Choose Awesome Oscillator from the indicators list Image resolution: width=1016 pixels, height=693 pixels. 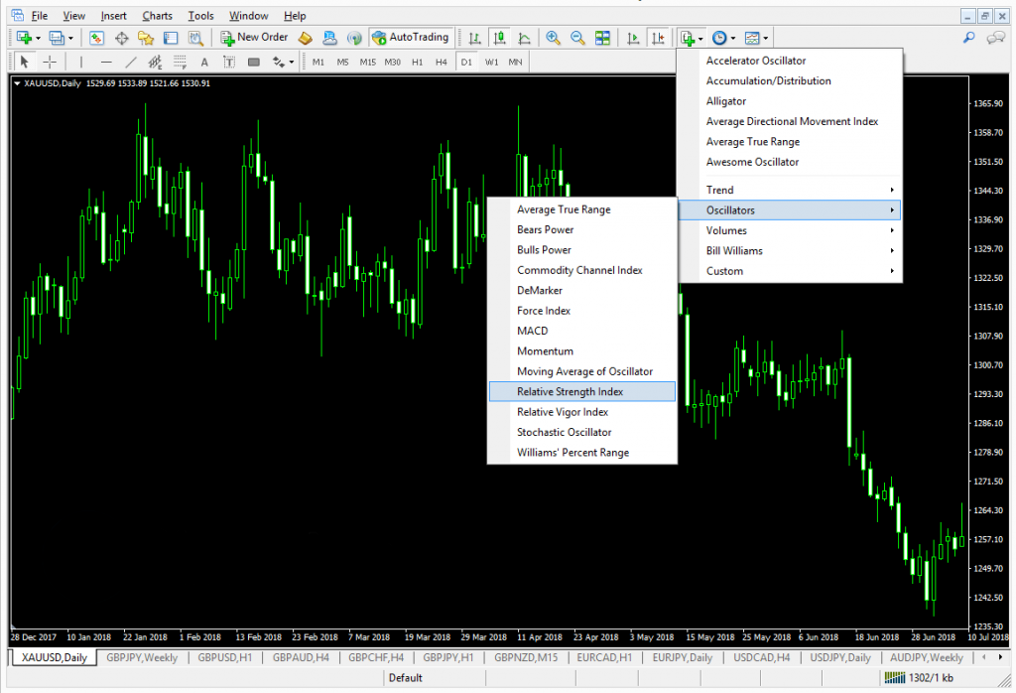[x=789, y=162]
